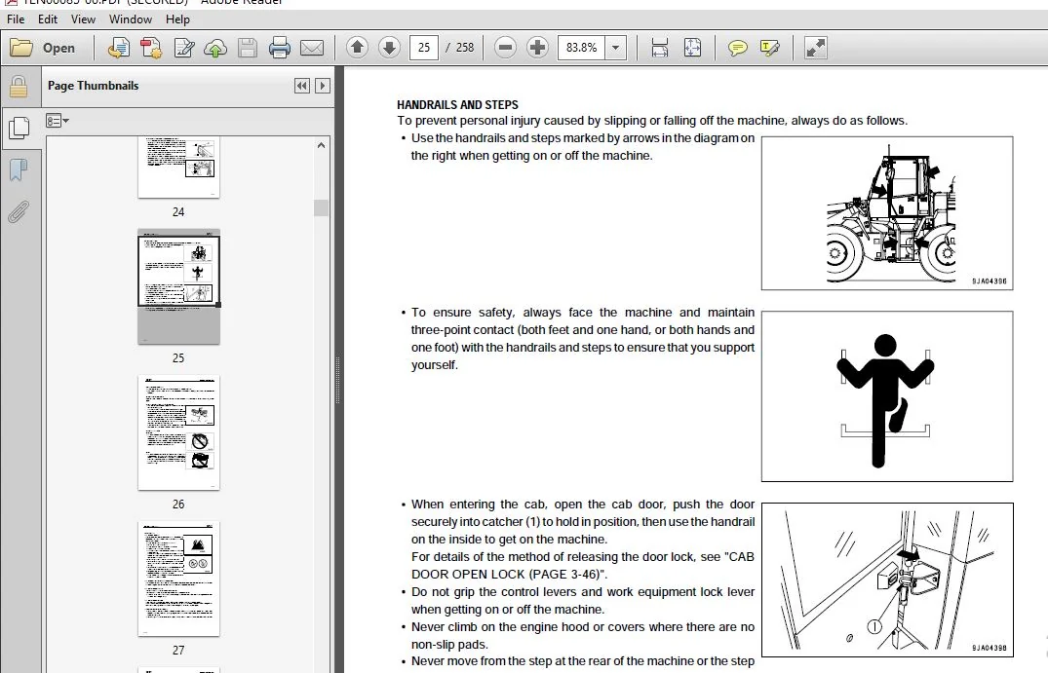The image size is (1048, 673).
Task: Click the page number field showing 25
Action: tap(424, 48)
